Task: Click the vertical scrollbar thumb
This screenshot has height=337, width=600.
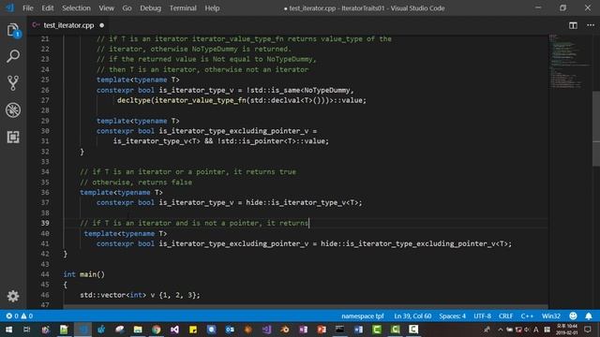Action: click(x=596, y=128)
